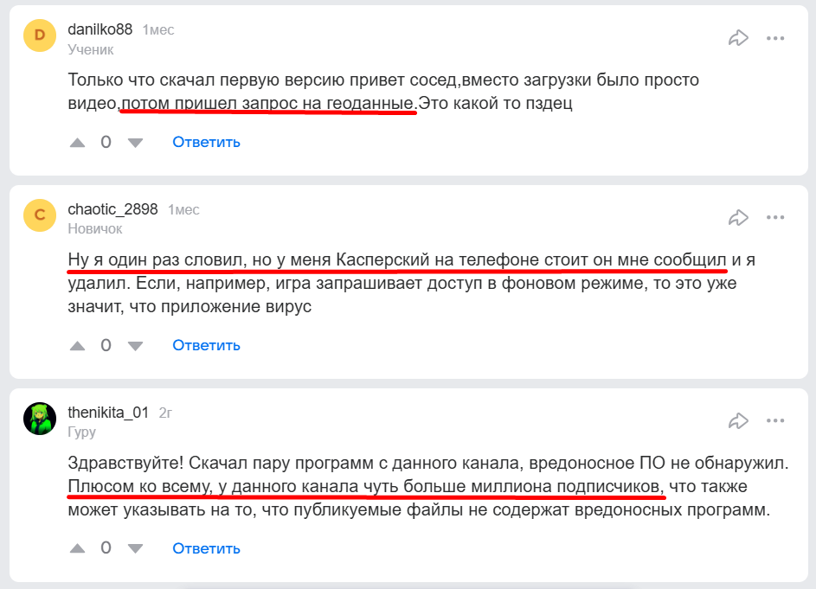Share chaotic_2898's comment
Image resolution: width=816 pixels, height=589 pixels.
pyautogui.click(x=738, y=217)
